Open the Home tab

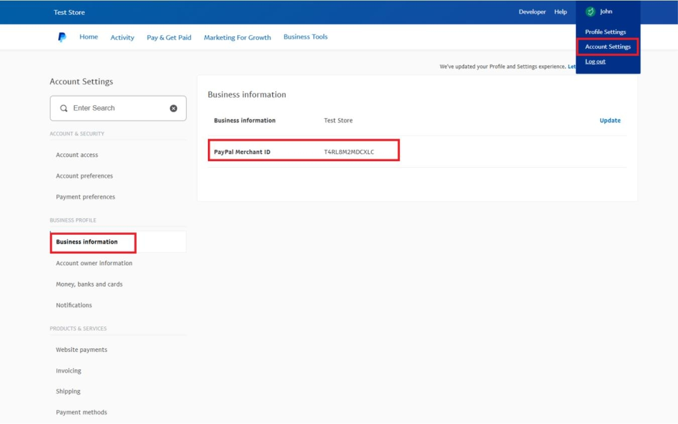pyautogui.click(x=89, y=37)
